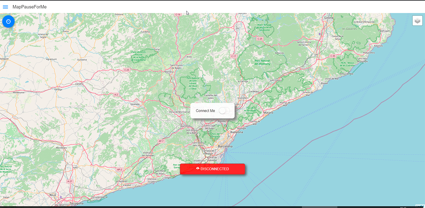The image size is (425, 208).
Task: Click the A-2 road shield
Action: [116, 95]
